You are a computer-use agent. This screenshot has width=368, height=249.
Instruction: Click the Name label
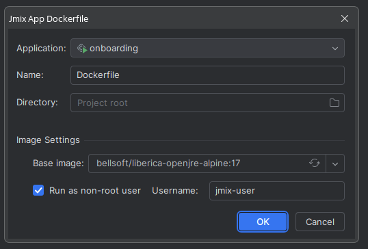[x=30, y=75]
